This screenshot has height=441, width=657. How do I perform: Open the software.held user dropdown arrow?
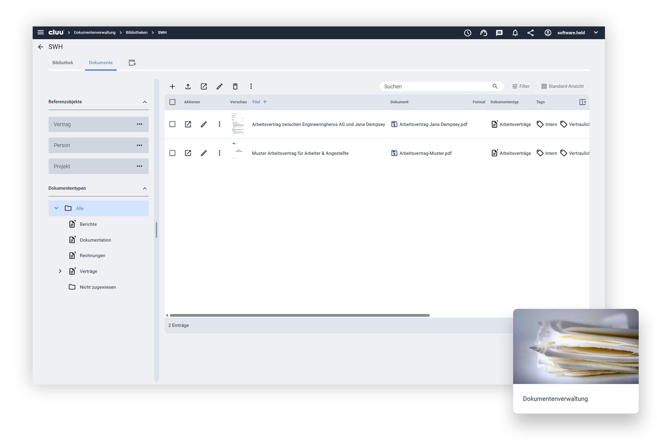[596, 33]
